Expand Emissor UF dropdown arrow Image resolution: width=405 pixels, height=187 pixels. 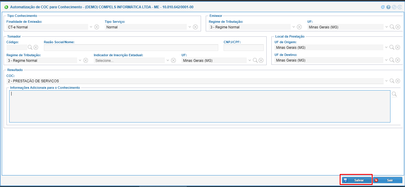click(x=387, y=27)
